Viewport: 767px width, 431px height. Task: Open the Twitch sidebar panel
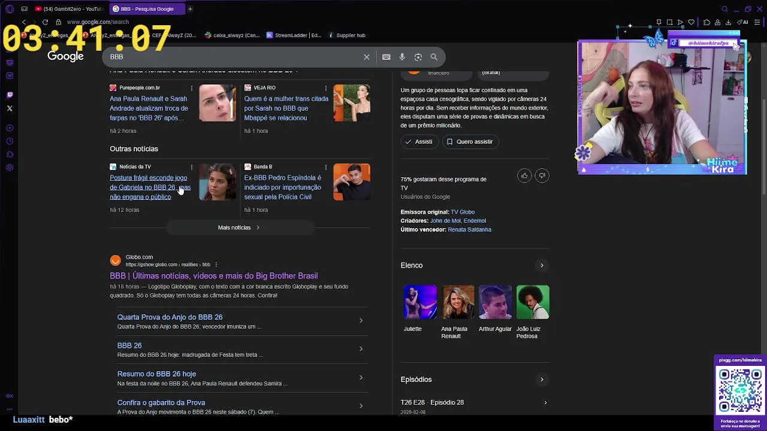(x=10, y=95)
